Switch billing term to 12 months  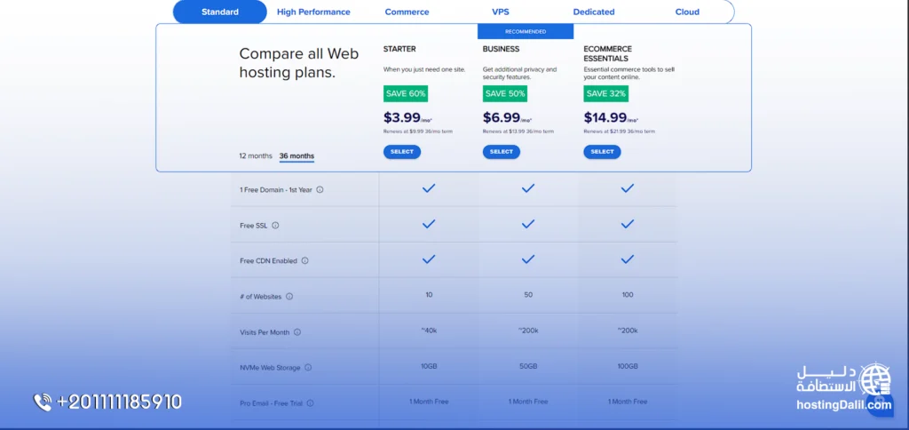pyautogui.click(x=256, y=156)
